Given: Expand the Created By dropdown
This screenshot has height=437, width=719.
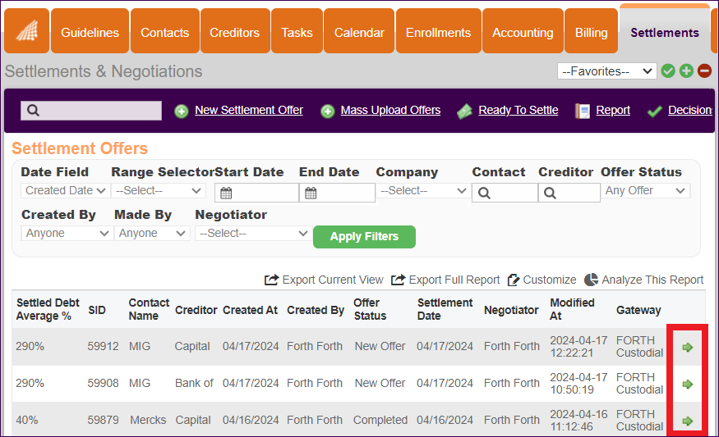Looking at the screenshot, I should click(67, 234).
